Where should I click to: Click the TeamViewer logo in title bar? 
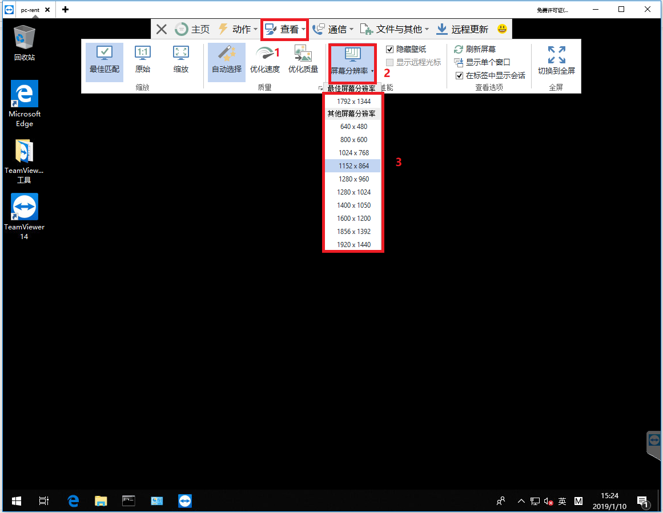[x=9, y=9]
